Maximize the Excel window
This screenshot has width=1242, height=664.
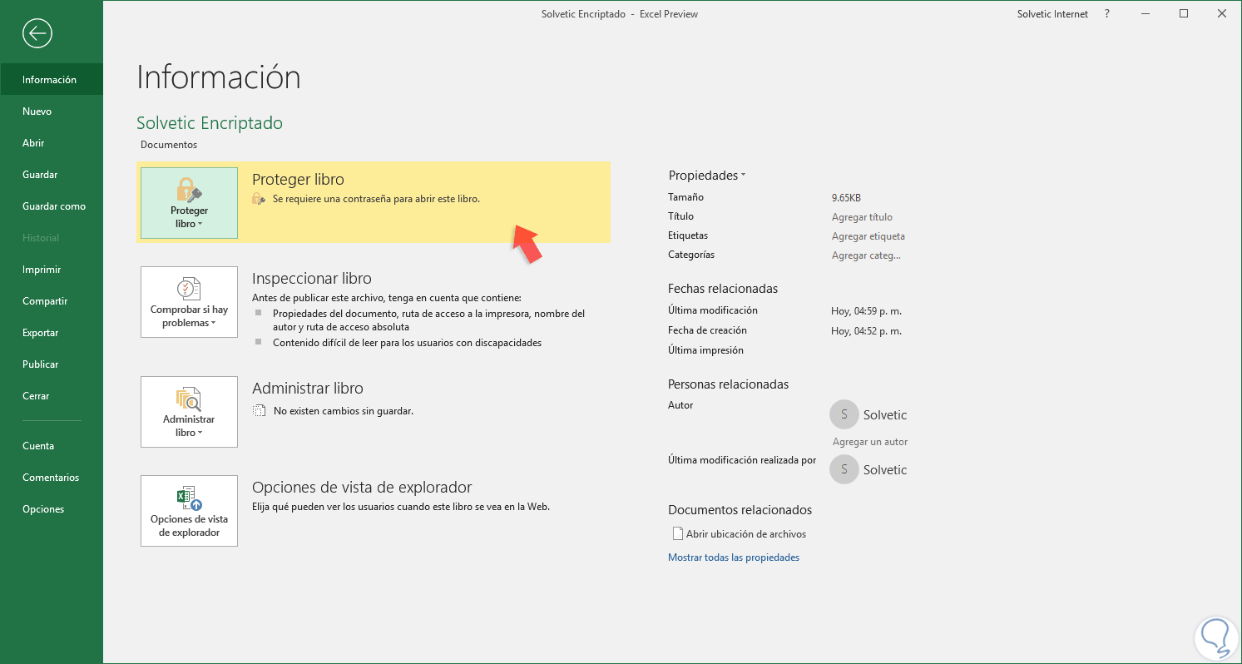(x=1184, y=14)
